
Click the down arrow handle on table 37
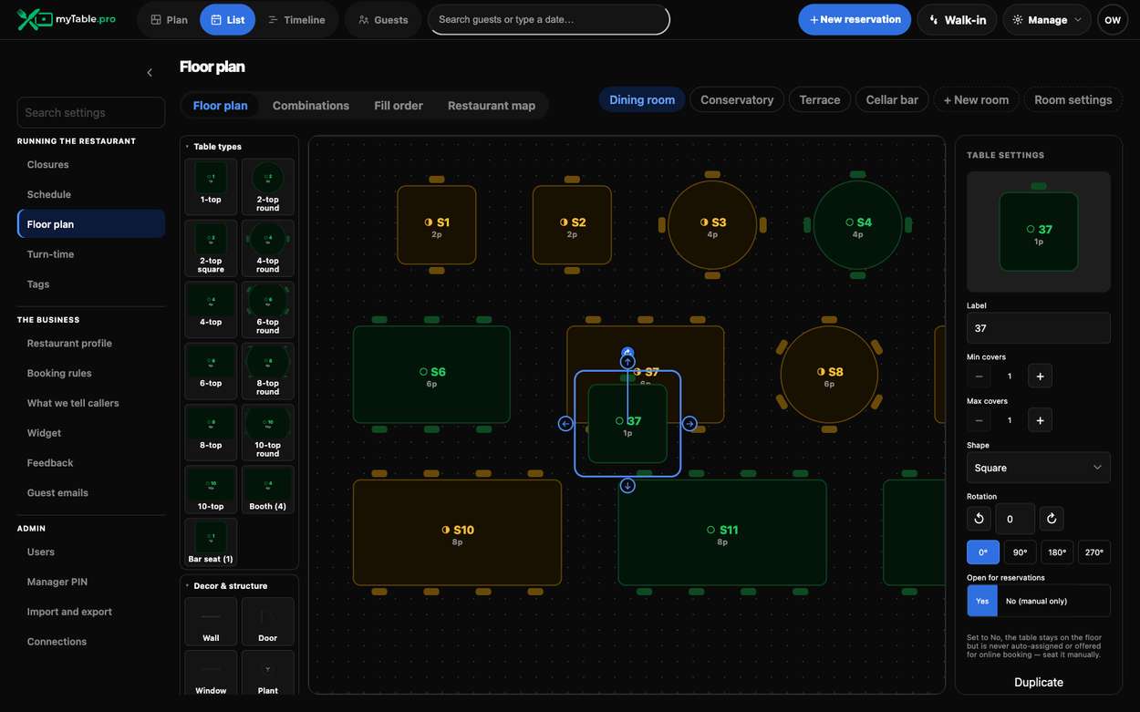[x=627, y=486]
